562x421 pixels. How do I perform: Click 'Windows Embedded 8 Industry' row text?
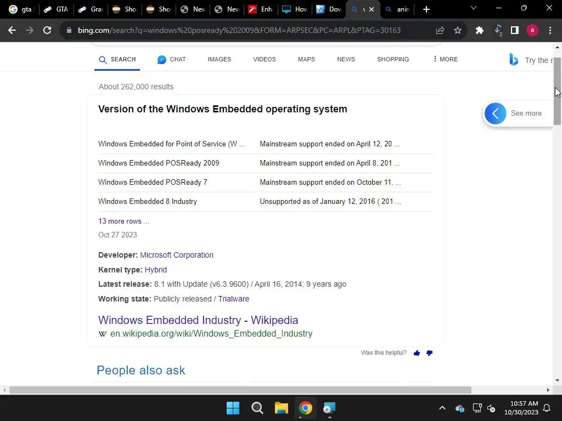[148, 202]
